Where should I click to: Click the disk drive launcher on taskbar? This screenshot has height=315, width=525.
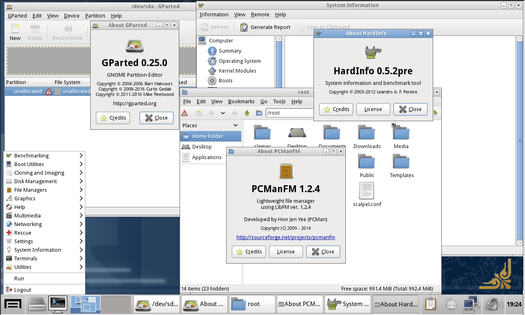(37, 304)
